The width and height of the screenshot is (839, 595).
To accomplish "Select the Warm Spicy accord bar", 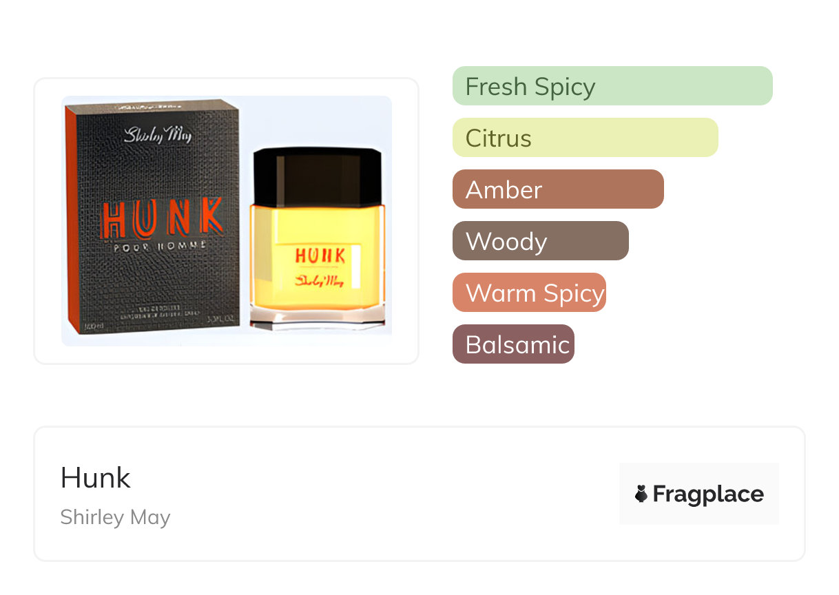I will 529,293.
